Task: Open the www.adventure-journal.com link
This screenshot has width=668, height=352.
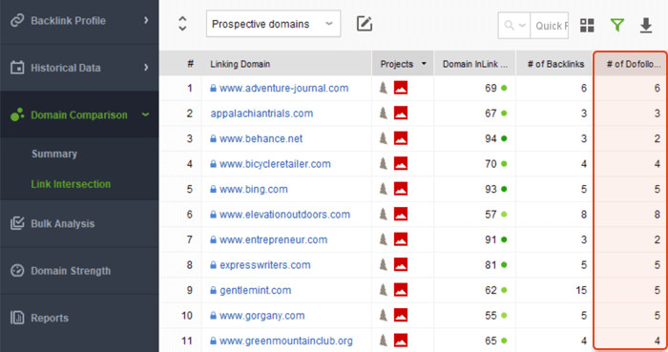Action: click(283, 88)
